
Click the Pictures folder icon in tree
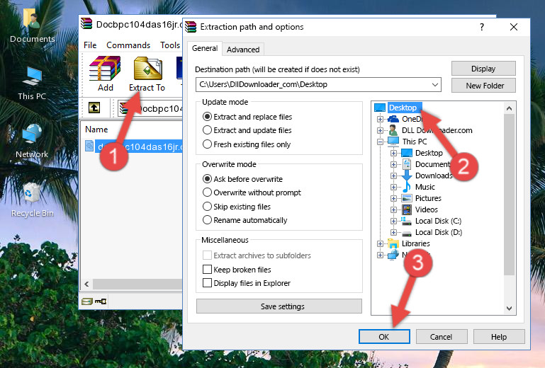pos(407,199)
